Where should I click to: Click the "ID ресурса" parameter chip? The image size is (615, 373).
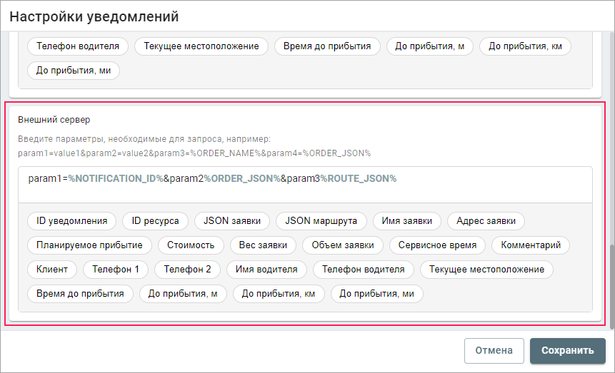pyautogui.click(x=155, y=221)
